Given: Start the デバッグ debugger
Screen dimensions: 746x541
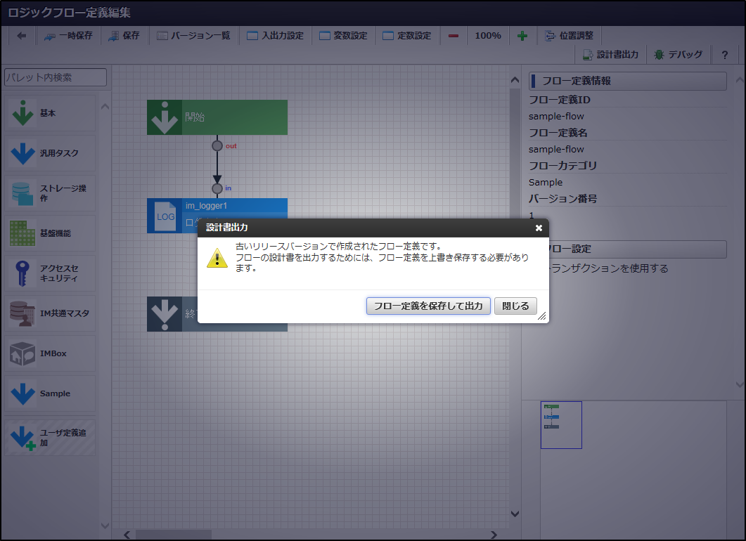Looking at the screenshot, I should [x=679, y=54].
